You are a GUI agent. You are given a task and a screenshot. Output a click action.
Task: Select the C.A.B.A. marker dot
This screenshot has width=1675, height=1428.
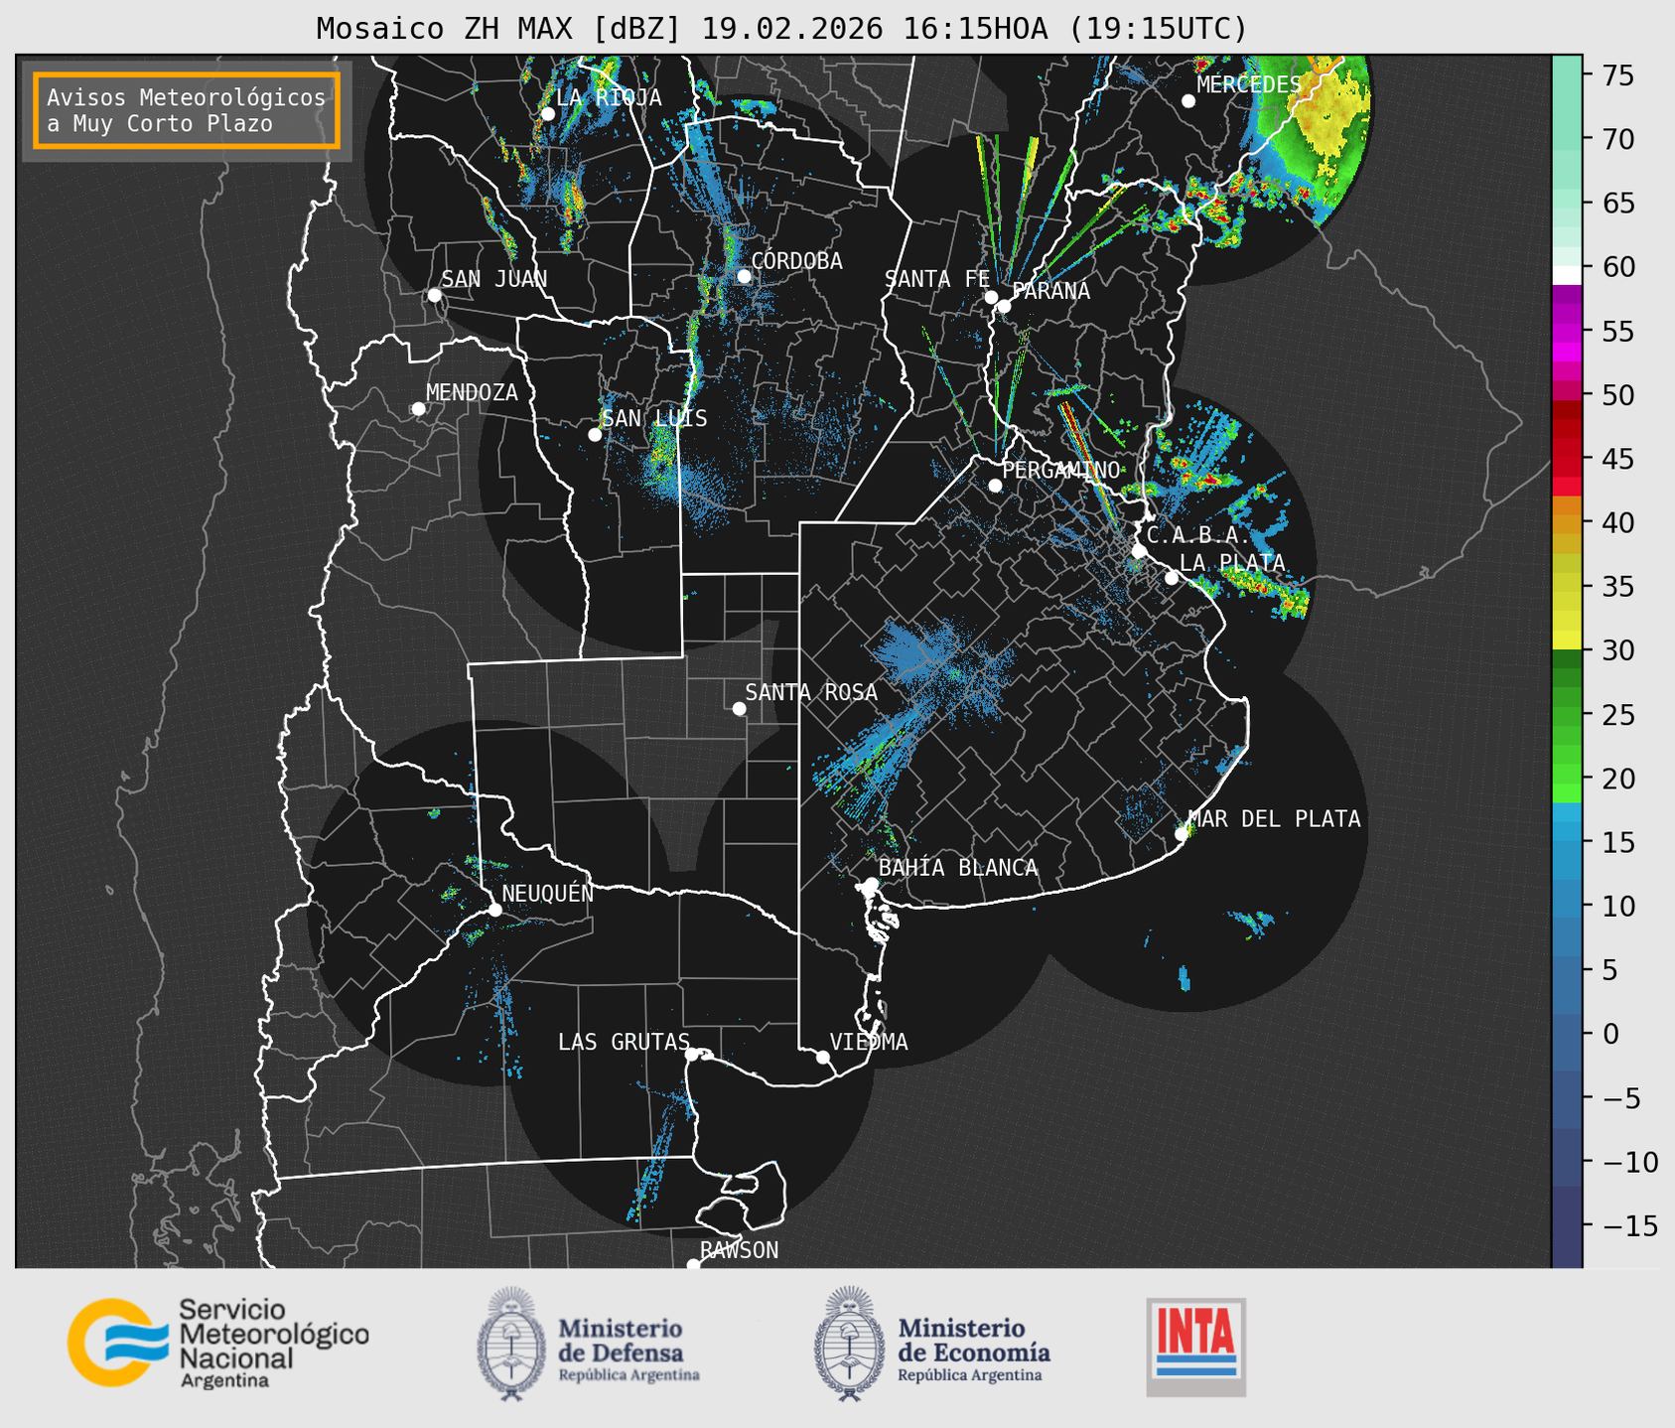pyautogui.click(x=1139, y=551)
